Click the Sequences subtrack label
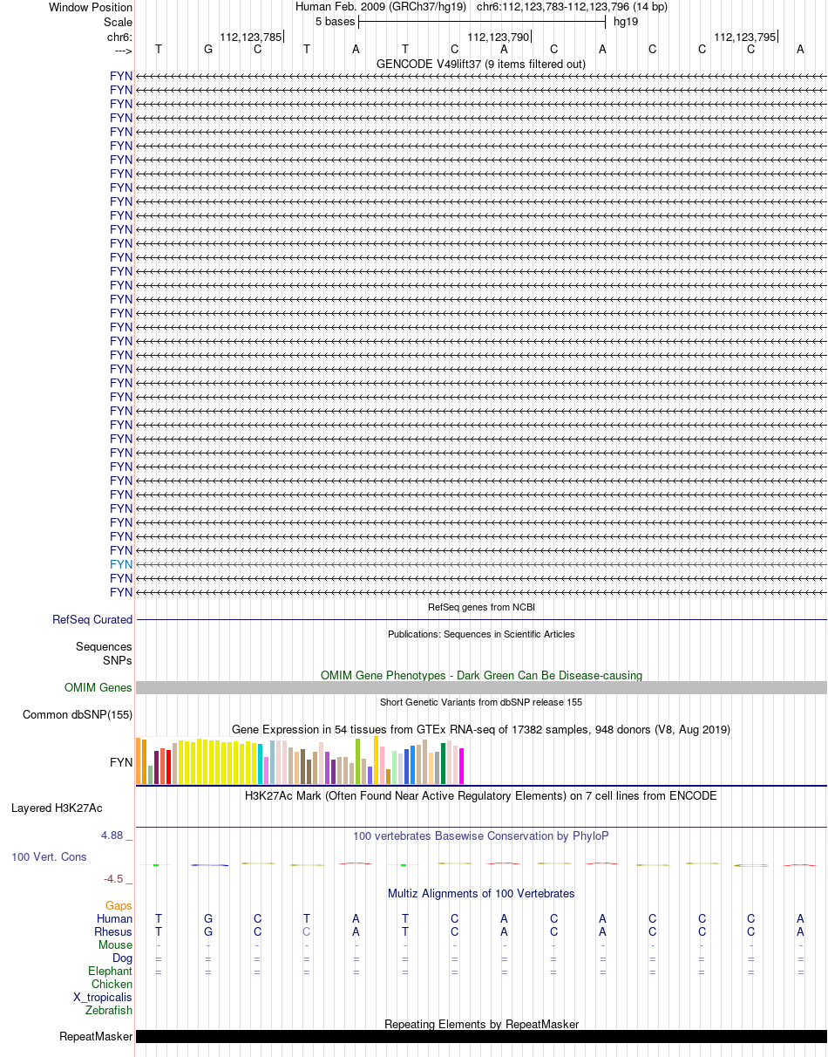Image resolution: width=828 pixels, height=1057 pixels. point(104,647)
